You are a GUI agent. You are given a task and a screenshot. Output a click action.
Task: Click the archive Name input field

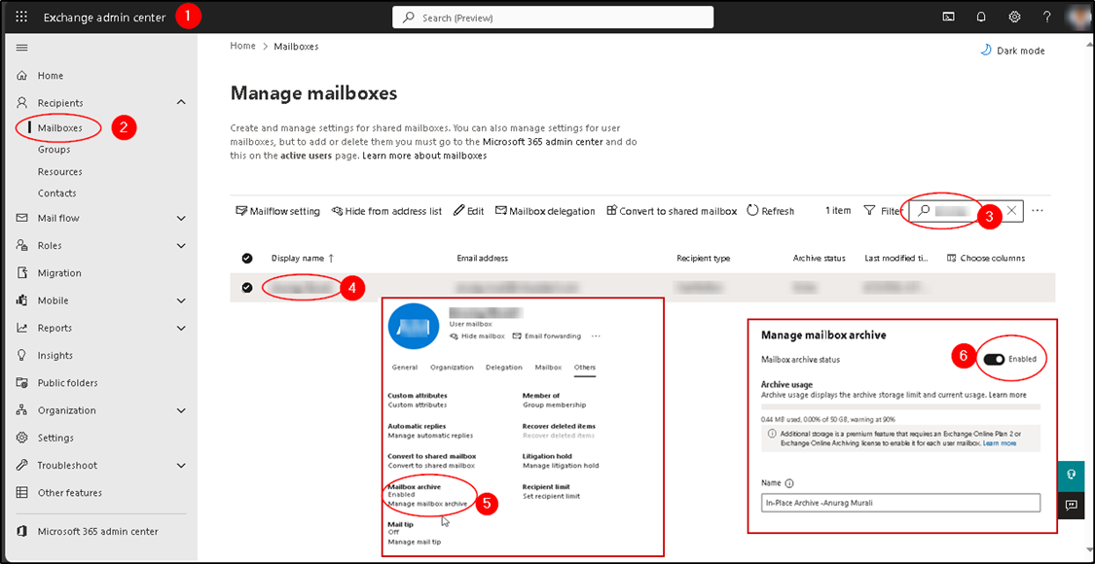pyautogui.click(x=900, y=504)
